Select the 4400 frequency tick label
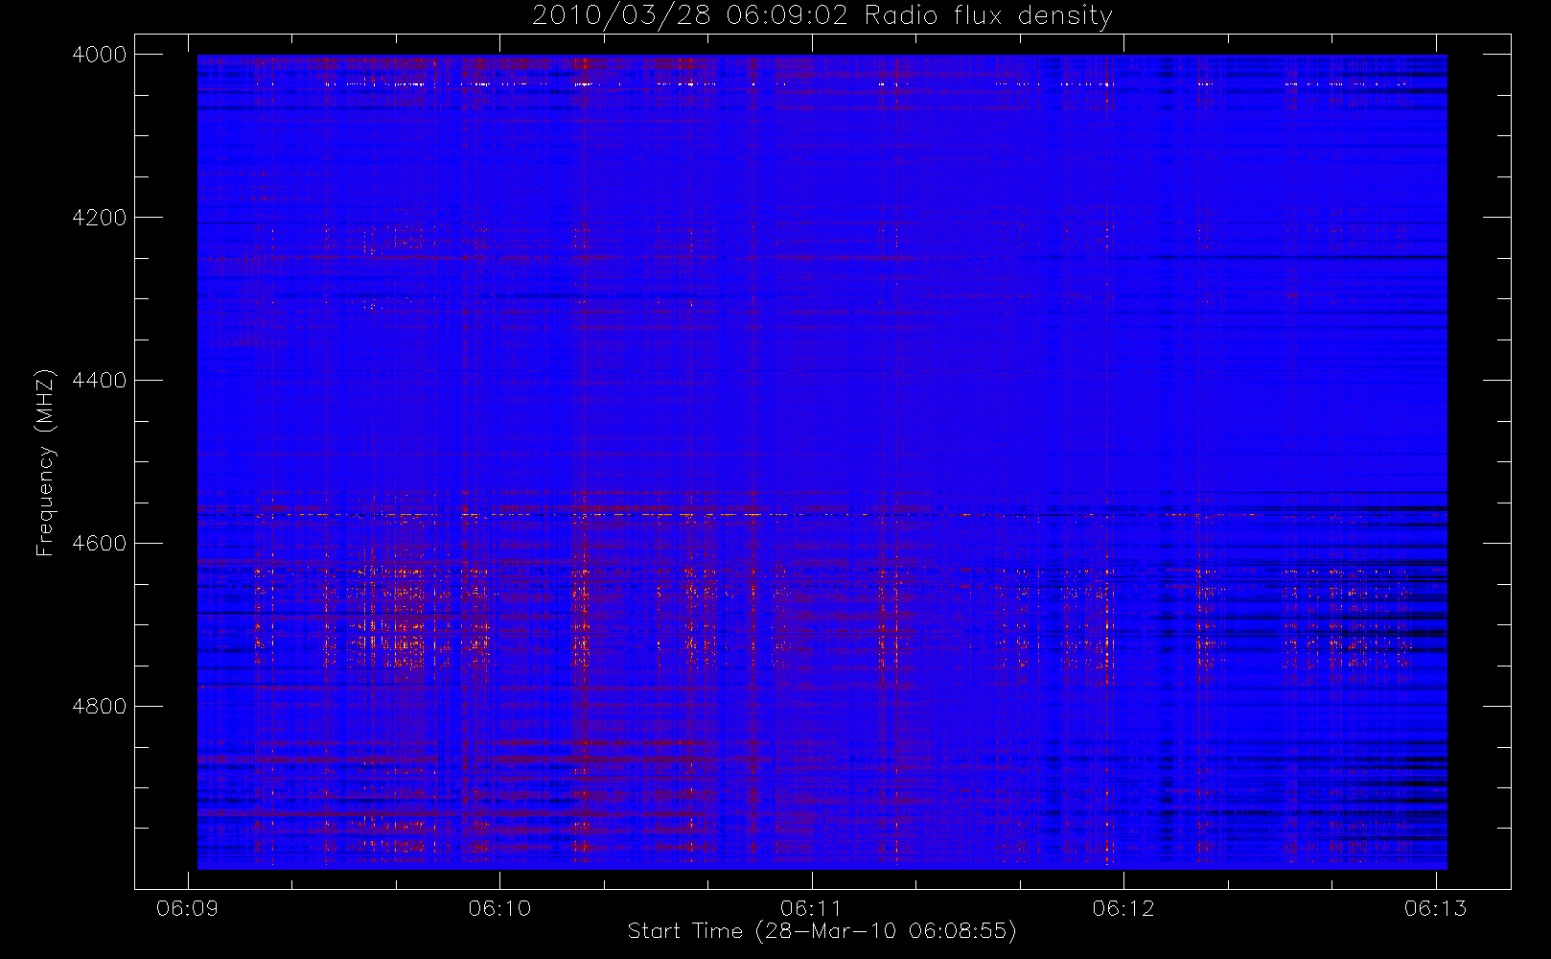 pyautogui.click(x=100, y=381)
